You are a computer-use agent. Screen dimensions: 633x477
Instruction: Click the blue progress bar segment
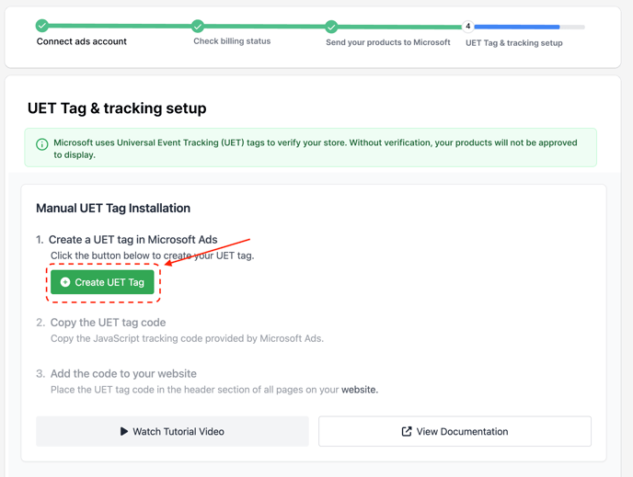[517, 27]
